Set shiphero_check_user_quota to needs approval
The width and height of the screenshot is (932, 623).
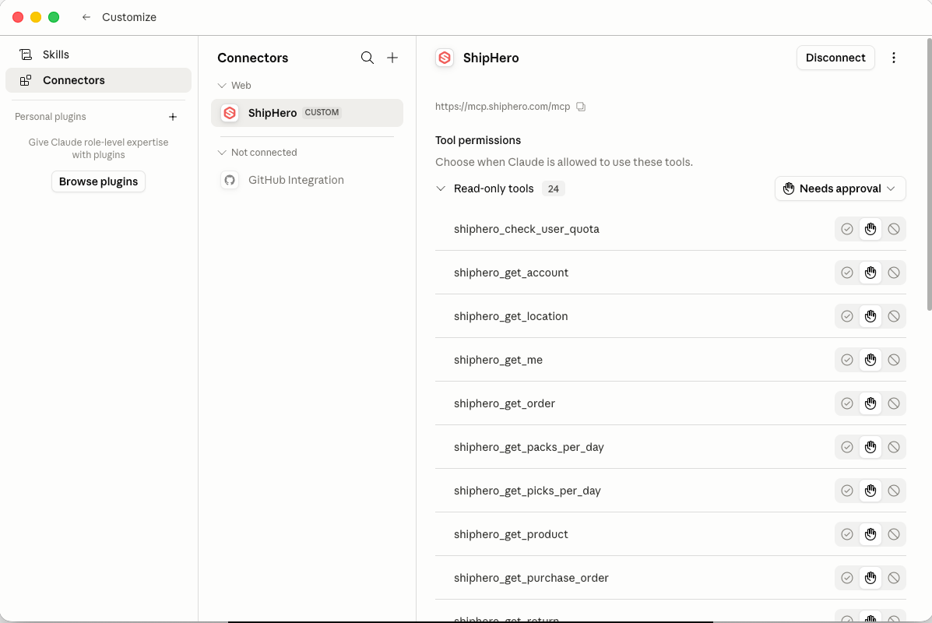tap(870, 230)
